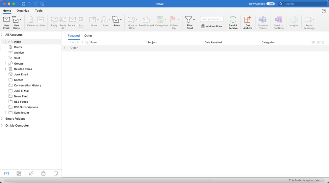
Task: Expand the Deleted Items folder
Action: pos(6,69)
